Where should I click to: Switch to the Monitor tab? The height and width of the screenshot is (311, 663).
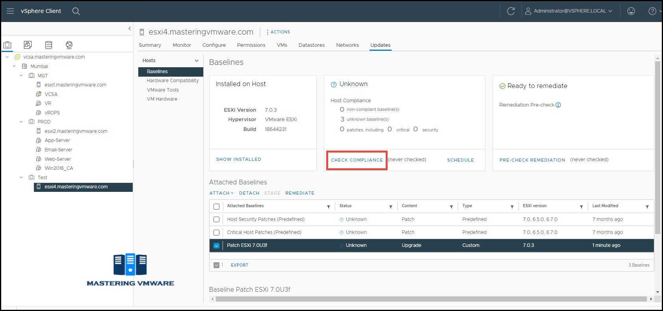(x=182, y=45)
